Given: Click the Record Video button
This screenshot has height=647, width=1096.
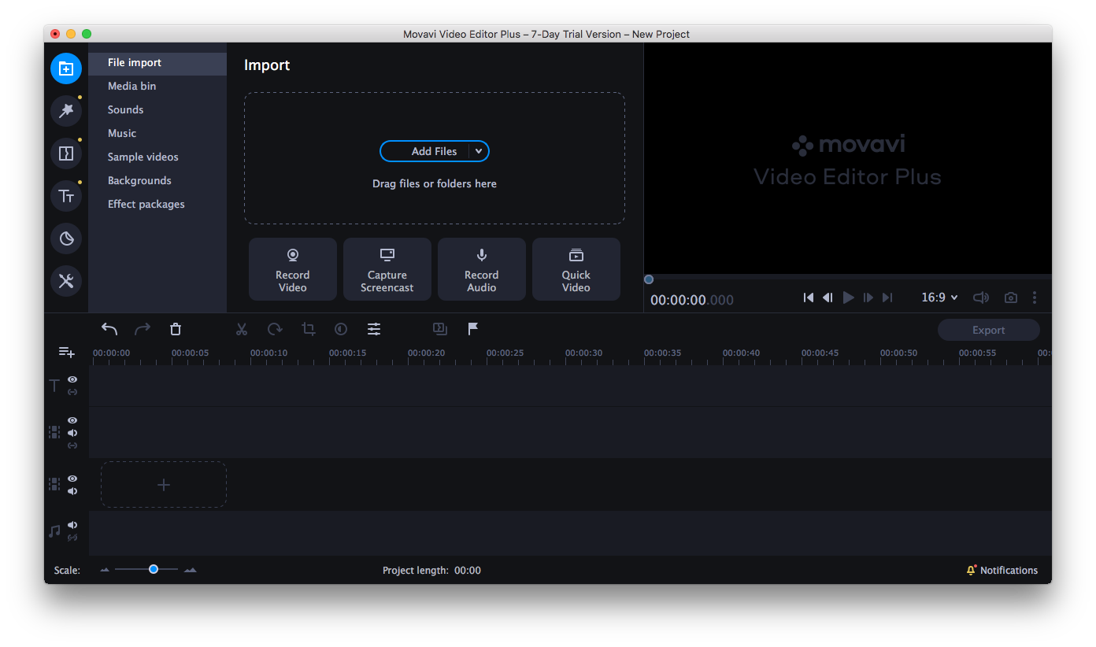Looking at the screenshot, I should click(293, 269).
